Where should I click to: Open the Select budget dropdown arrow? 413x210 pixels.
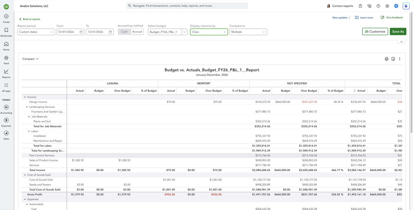coord(184,32)
